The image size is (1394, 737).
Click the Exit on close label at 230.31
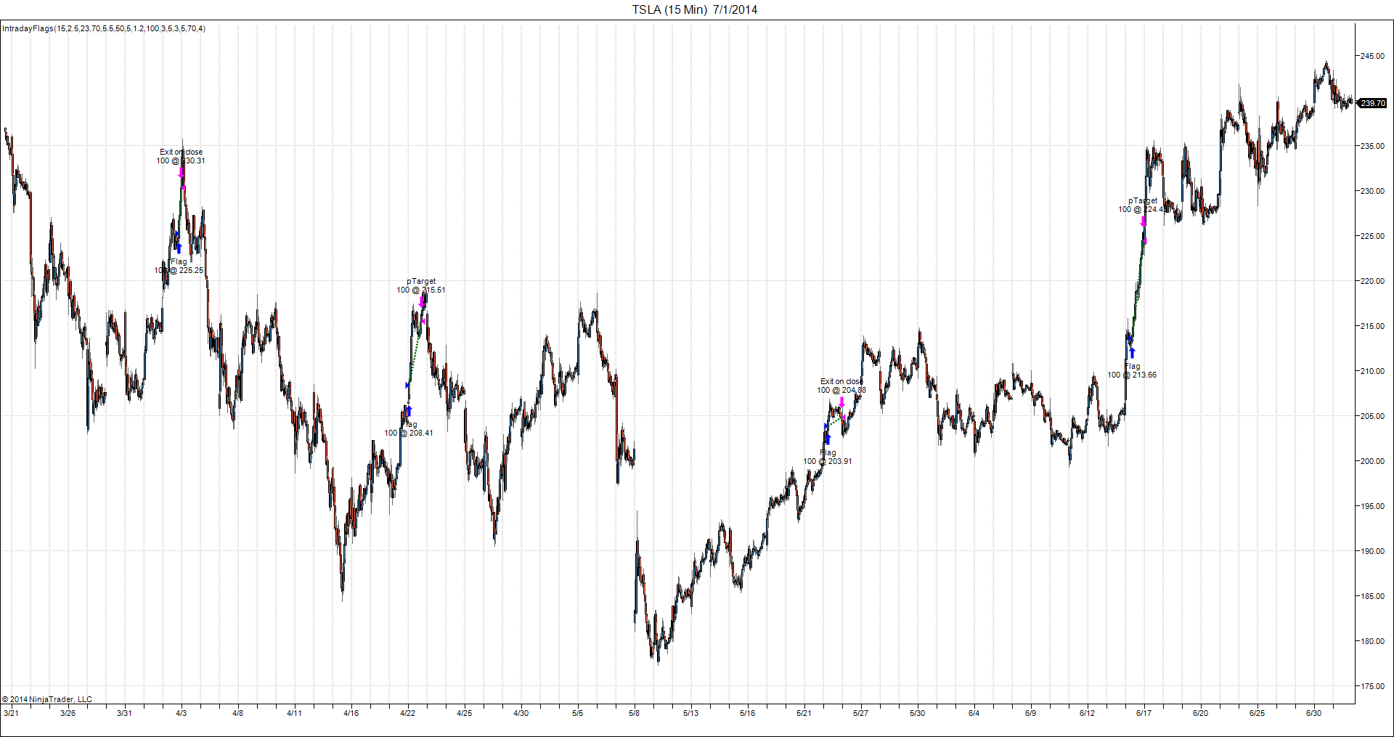pos(181,157)
